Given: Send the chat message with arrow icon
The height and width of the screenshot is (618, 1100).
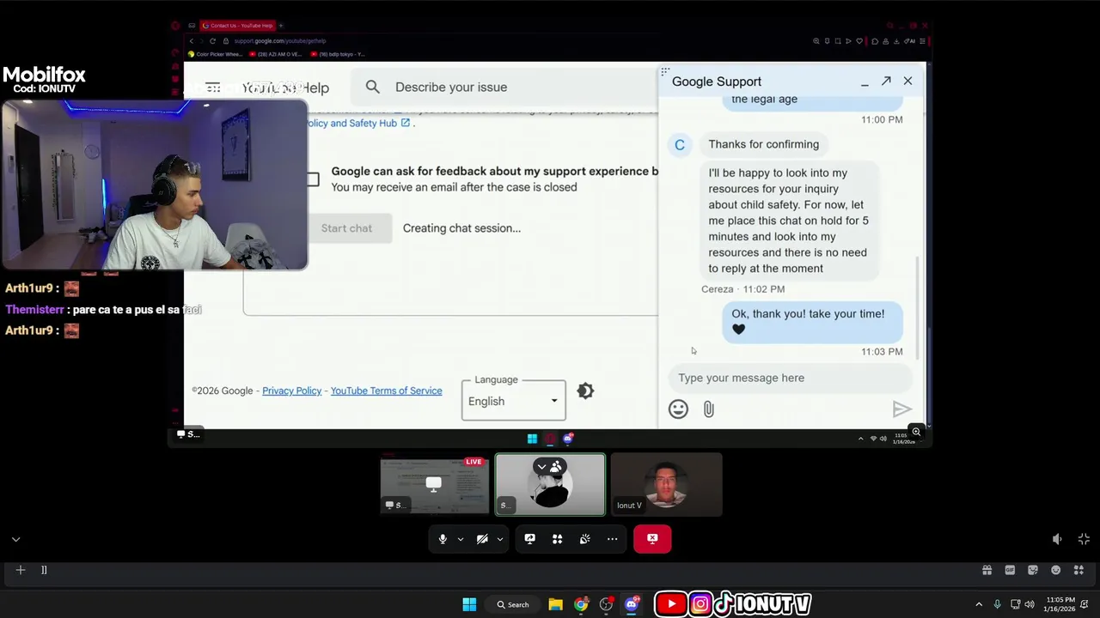Looking at the screenshot, I should tap(901, 409).
